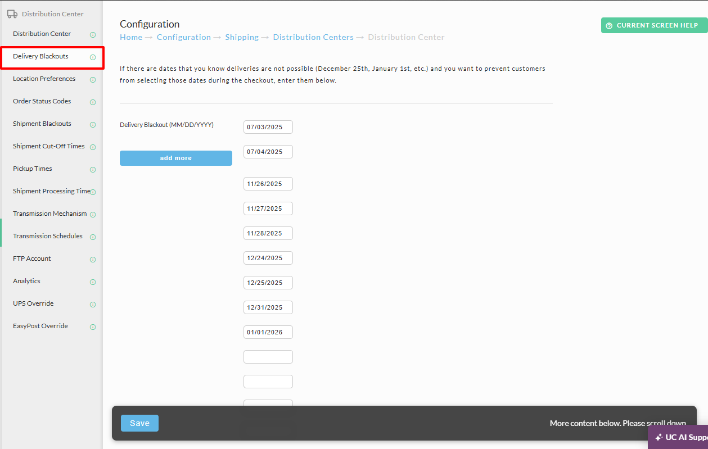Image resolution: width=708 pixels, height=449 pixels.
Task: Click the Shipping breadcrumb link
Action: pos(242,37)
